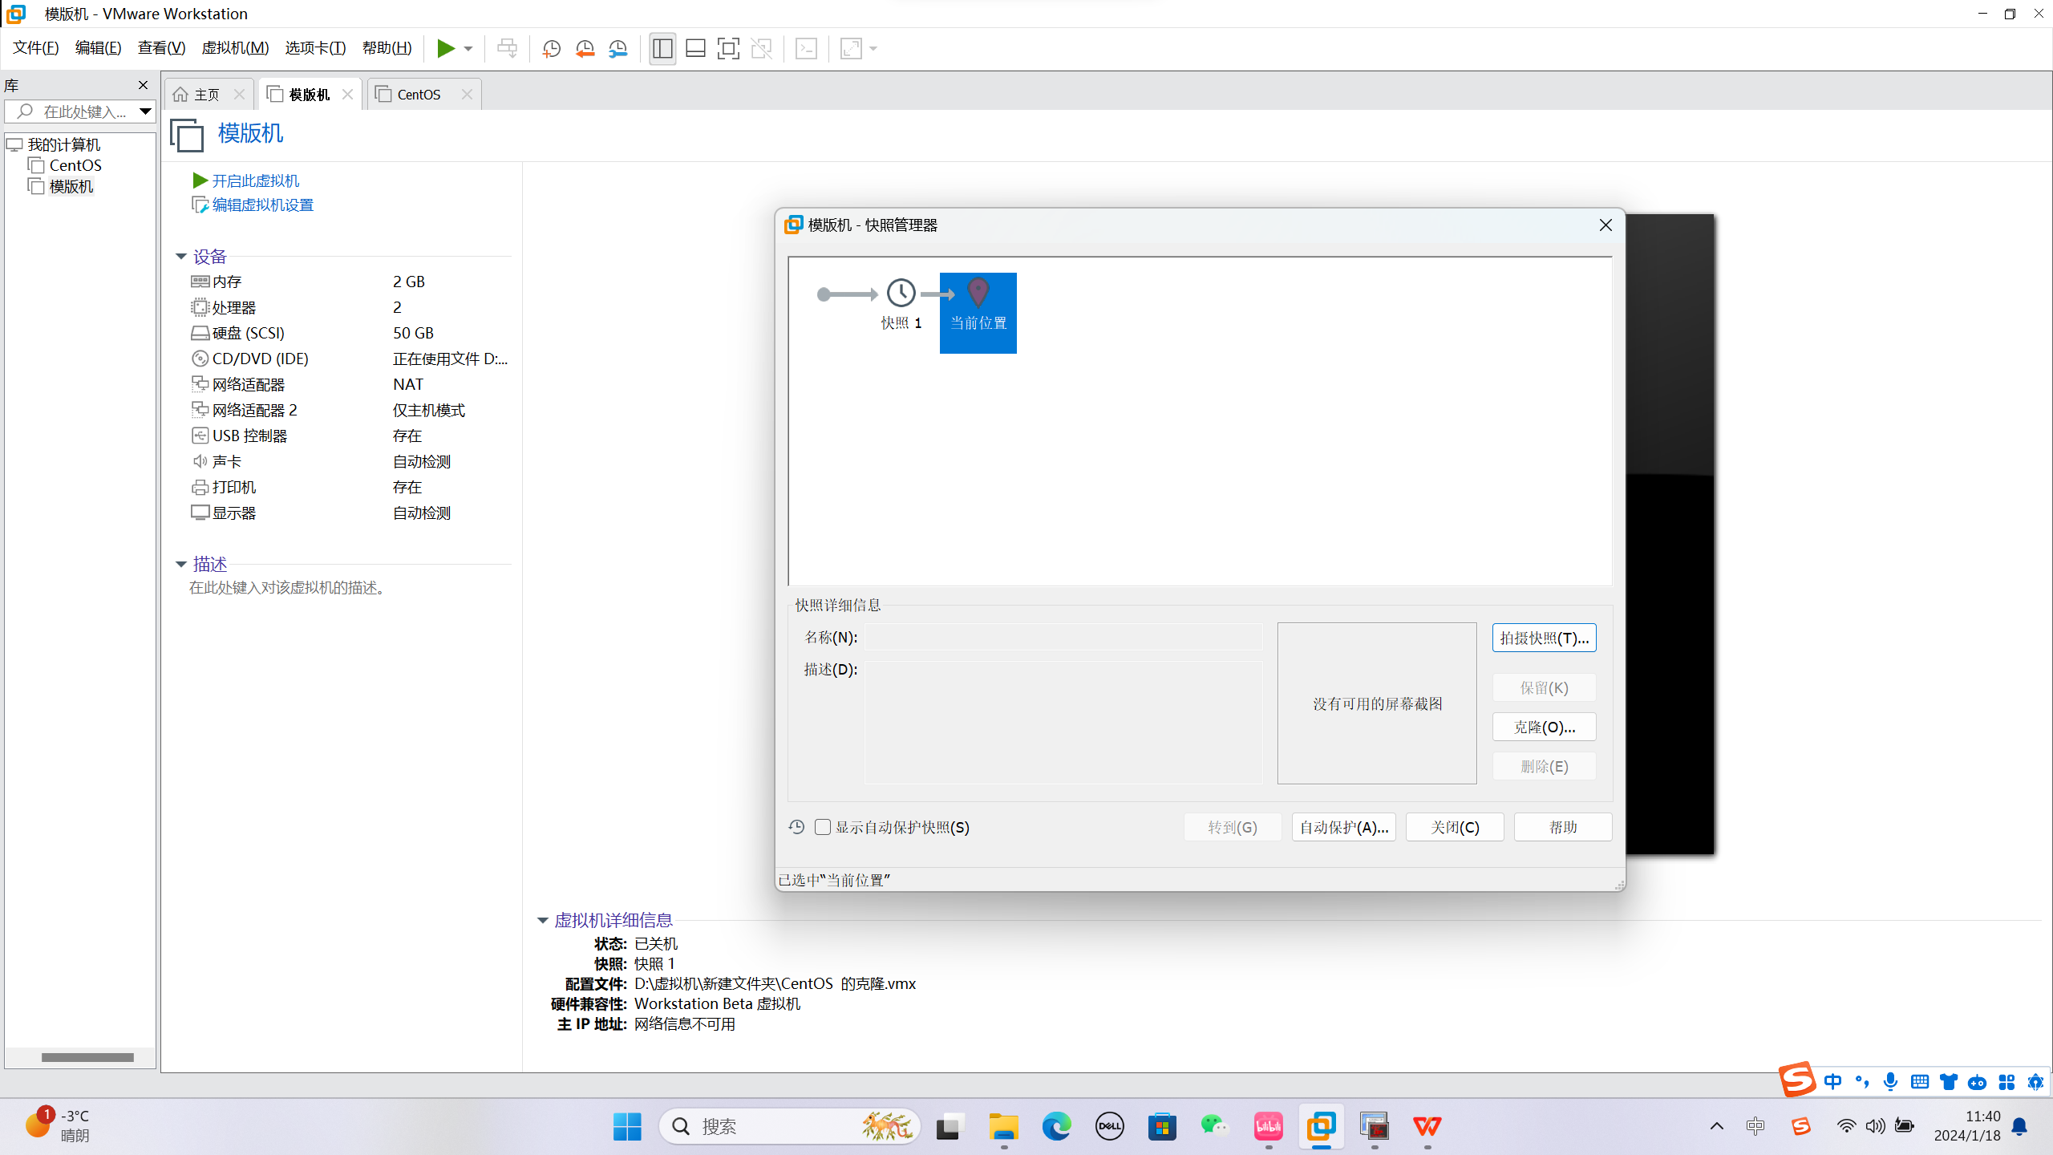Viewport: 2053px width, 1155px height.
Task: Click the 打印机 device row
Action: [x=350, y=487]
